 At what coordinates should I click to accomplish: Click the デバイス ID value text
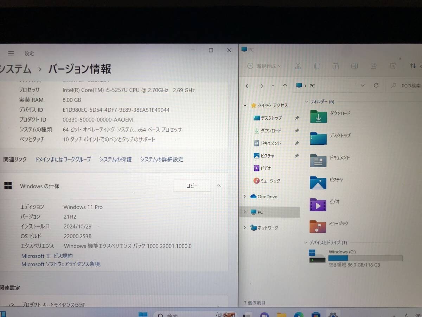116,110
